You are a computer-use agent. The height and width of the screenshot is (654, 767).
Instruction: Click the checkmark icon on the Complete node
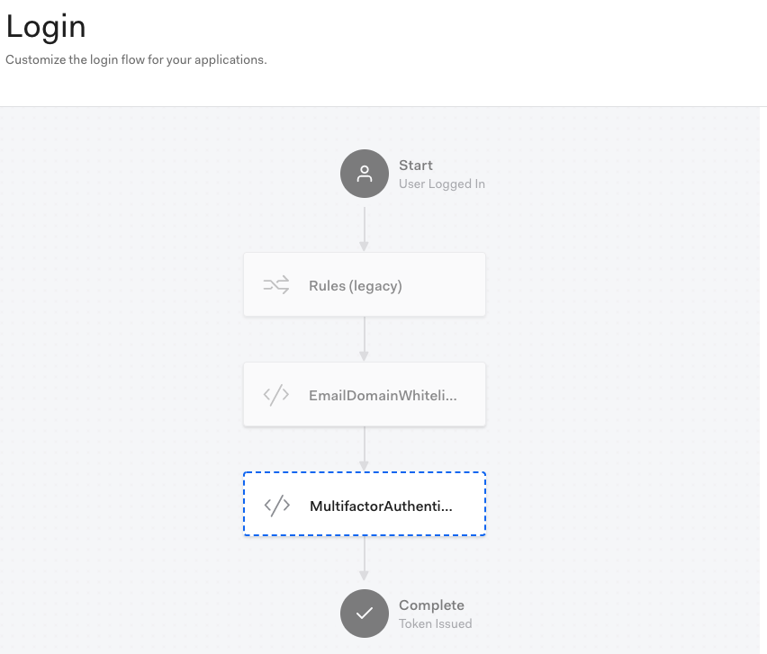pyautogui.click(x=364, y=613)
